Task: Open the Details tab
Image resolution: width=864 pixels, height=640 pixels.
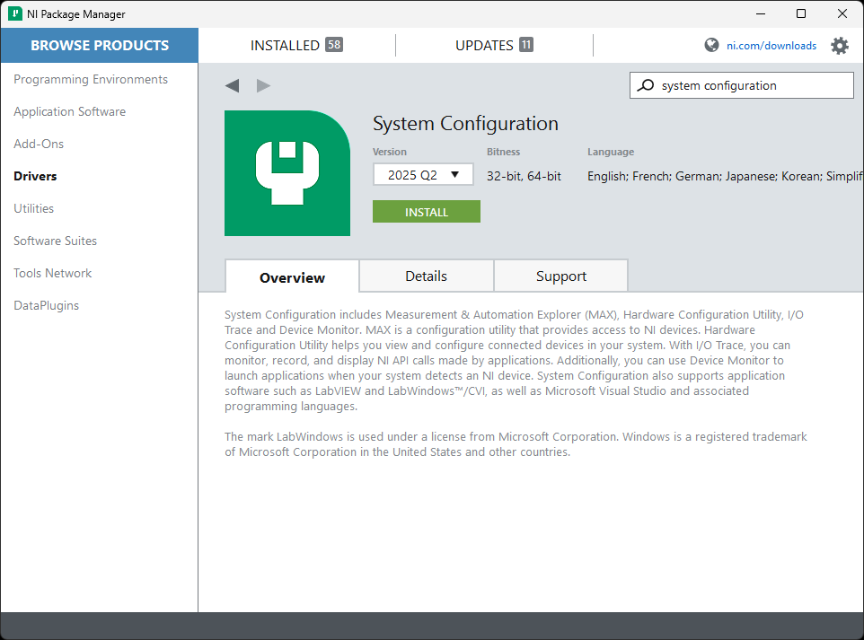Action: (x=426, y=276)
